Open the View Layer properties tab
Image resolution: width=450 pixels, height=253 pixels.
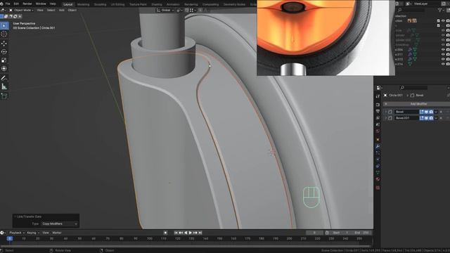point(378,118)
